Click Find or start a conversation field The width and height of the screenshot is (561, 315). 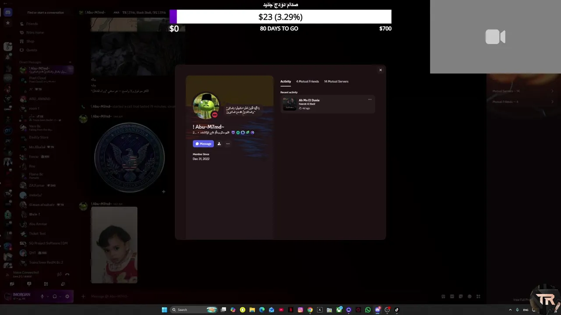[x=46, y=12]
